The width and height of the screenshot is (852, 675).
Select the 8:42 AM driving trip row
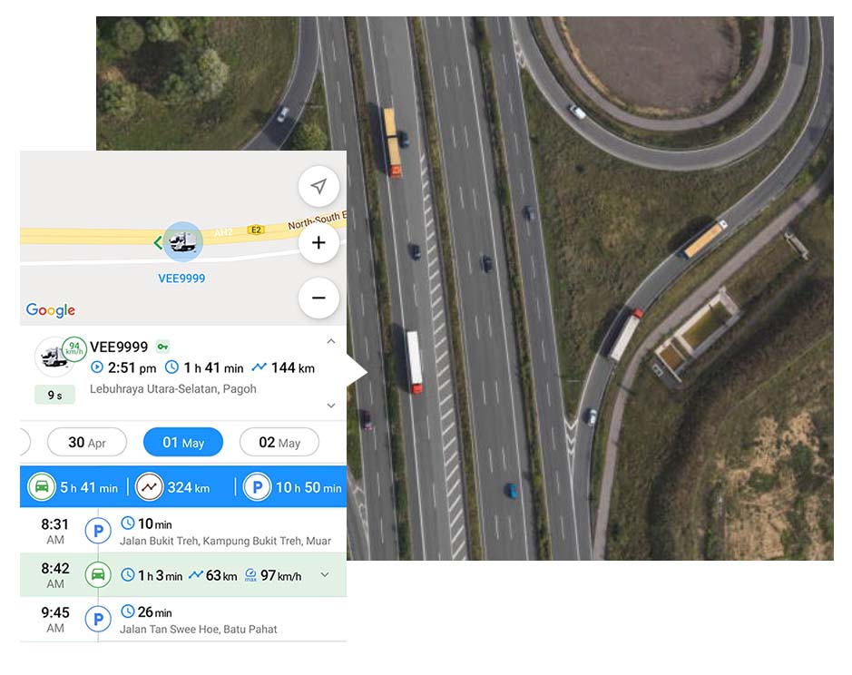click(183, 575)
